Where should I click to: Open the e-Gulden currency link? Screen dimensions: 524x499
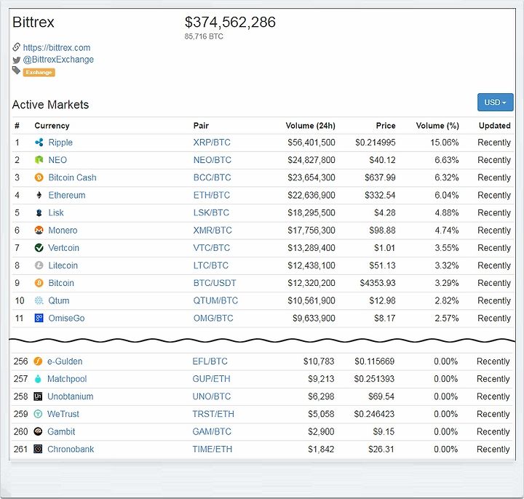pos(65,362)
